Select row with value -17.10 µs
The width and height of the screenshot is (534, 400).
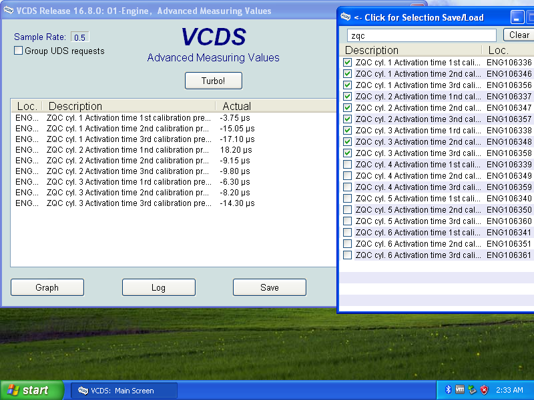point(174,139)
